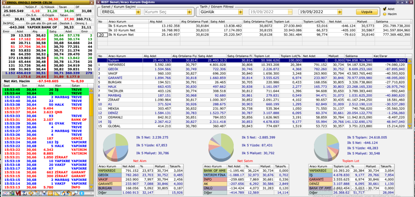Select the Toplam row in broker table
This screenshot has height=197, width=415.
click(251, 60)
